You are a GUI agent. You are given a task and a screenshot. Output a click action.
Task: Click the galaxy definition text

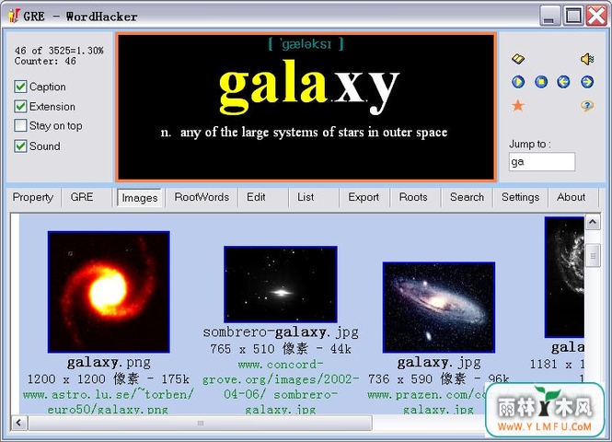304,133
